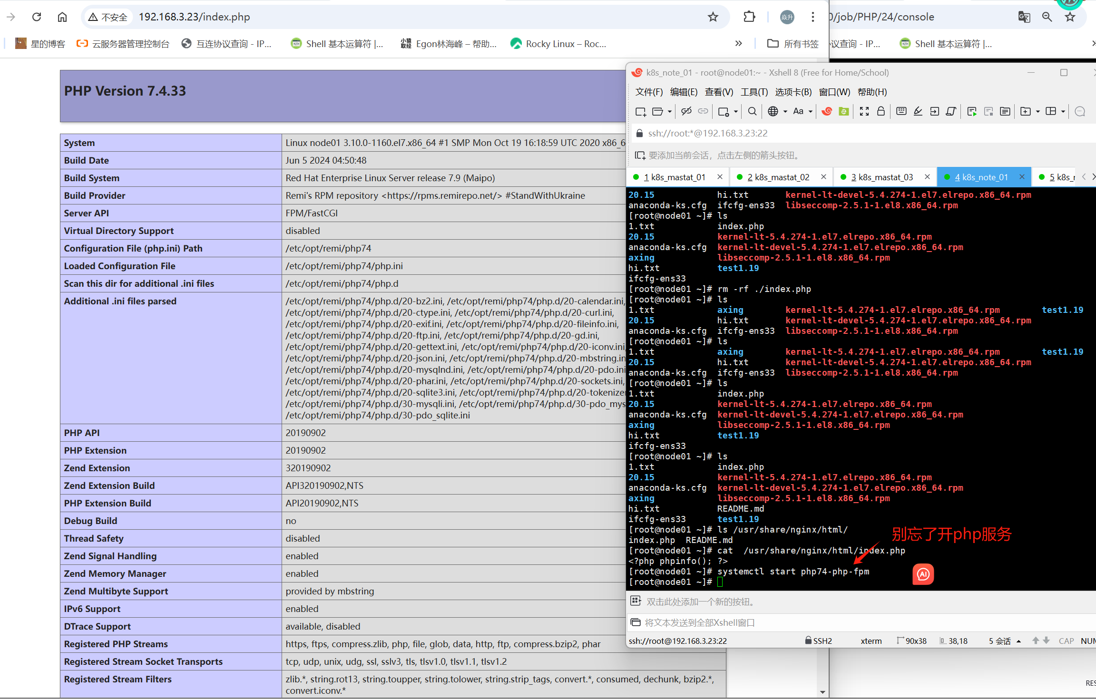Click the add current session arrow icon
The height and width of the screenshot is (699, 1096).
[x=640, y=155]
